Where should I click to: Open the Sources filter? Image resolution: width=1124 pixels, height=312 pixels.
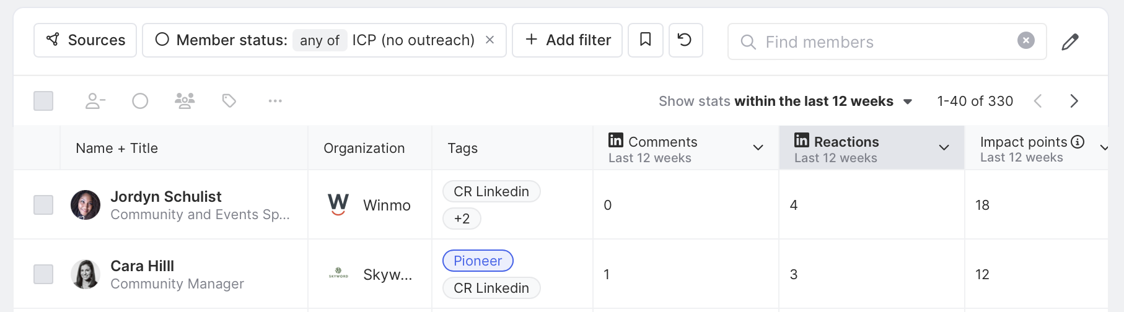tap(86, 40)
